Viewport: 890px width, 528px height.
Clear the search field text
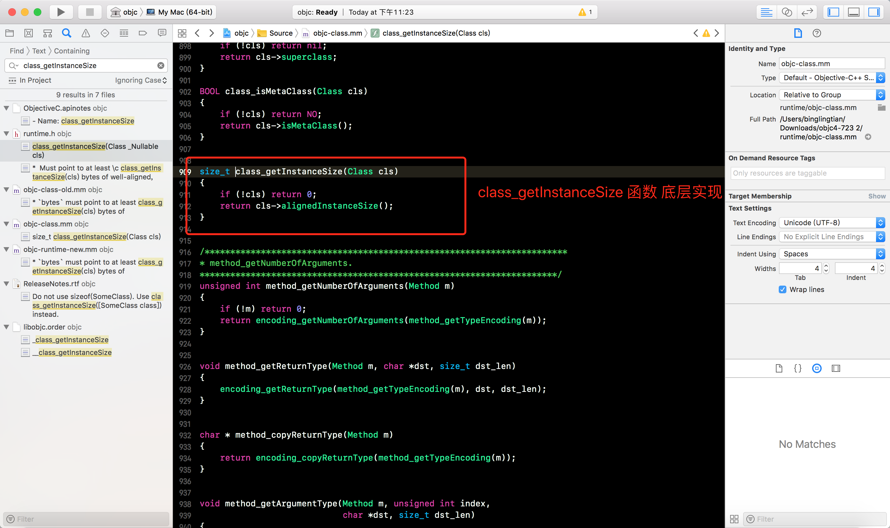coord(161,66)
